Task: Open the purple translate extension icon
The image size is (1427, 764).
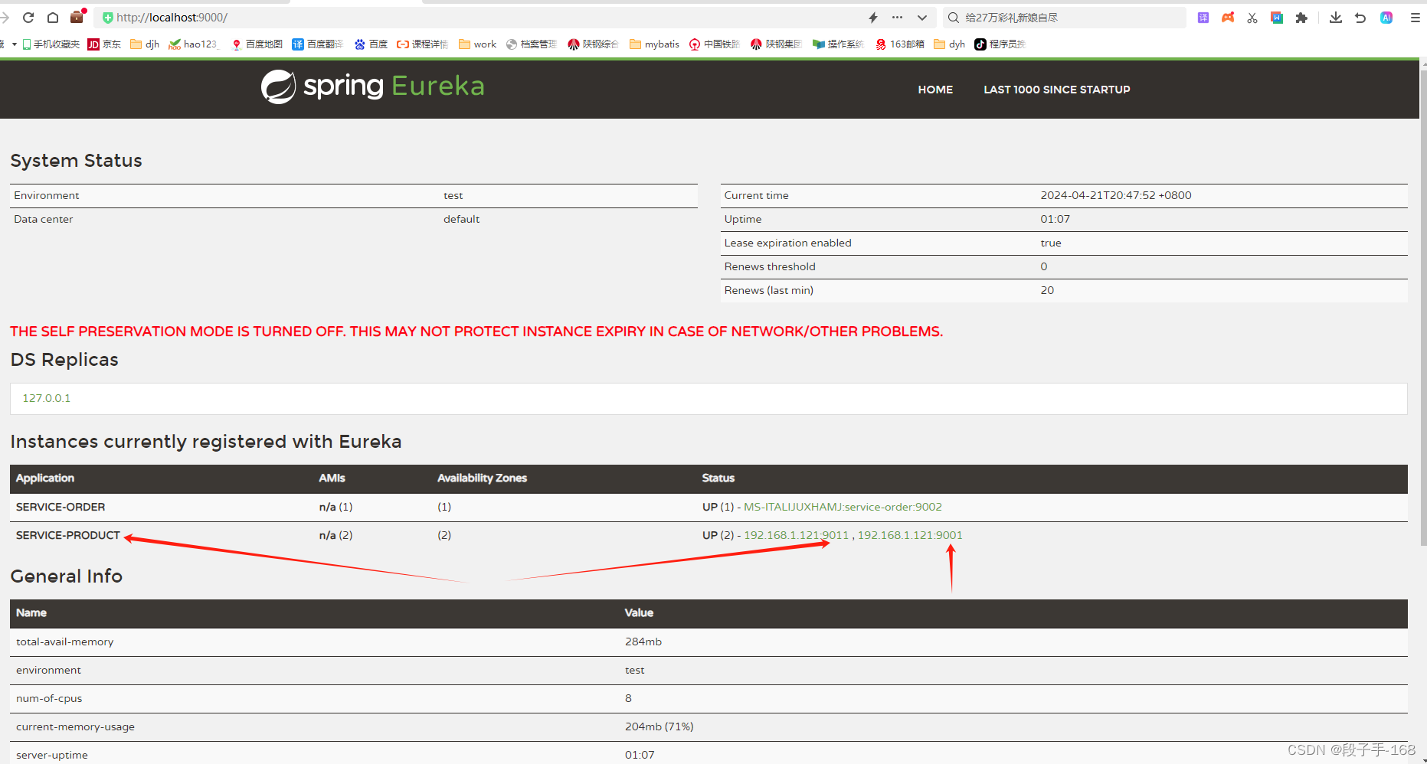Action: [x=1203, y=18]
